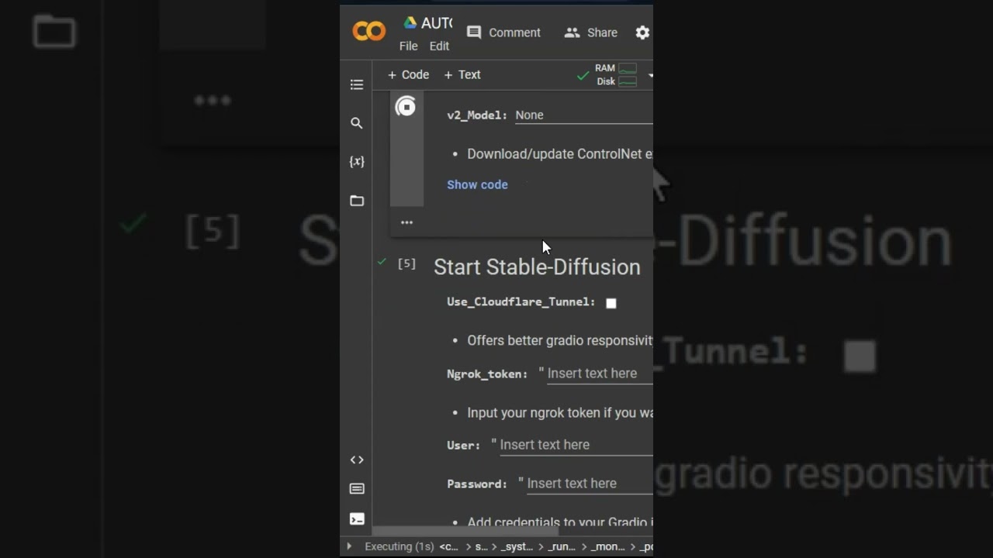Click the 'Offers better gradio responsivity' text
Image resolution: width=993 pixels, height=558 pixels.
tap(559, 340)
